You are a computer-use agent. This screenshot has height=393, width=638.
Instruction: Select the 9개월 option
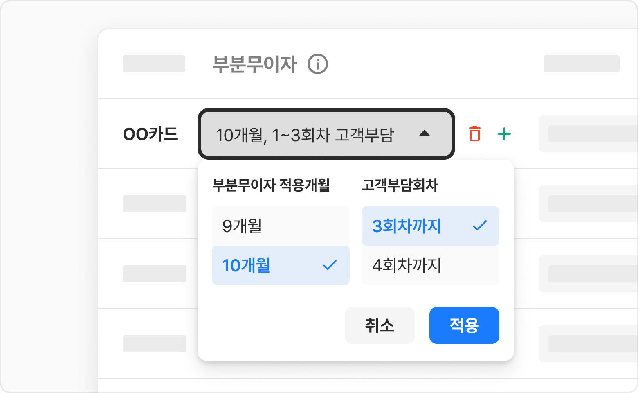coord(281,226)
